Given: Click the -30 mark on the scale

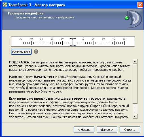Looking at the screenshot, I should click(41, 39).
